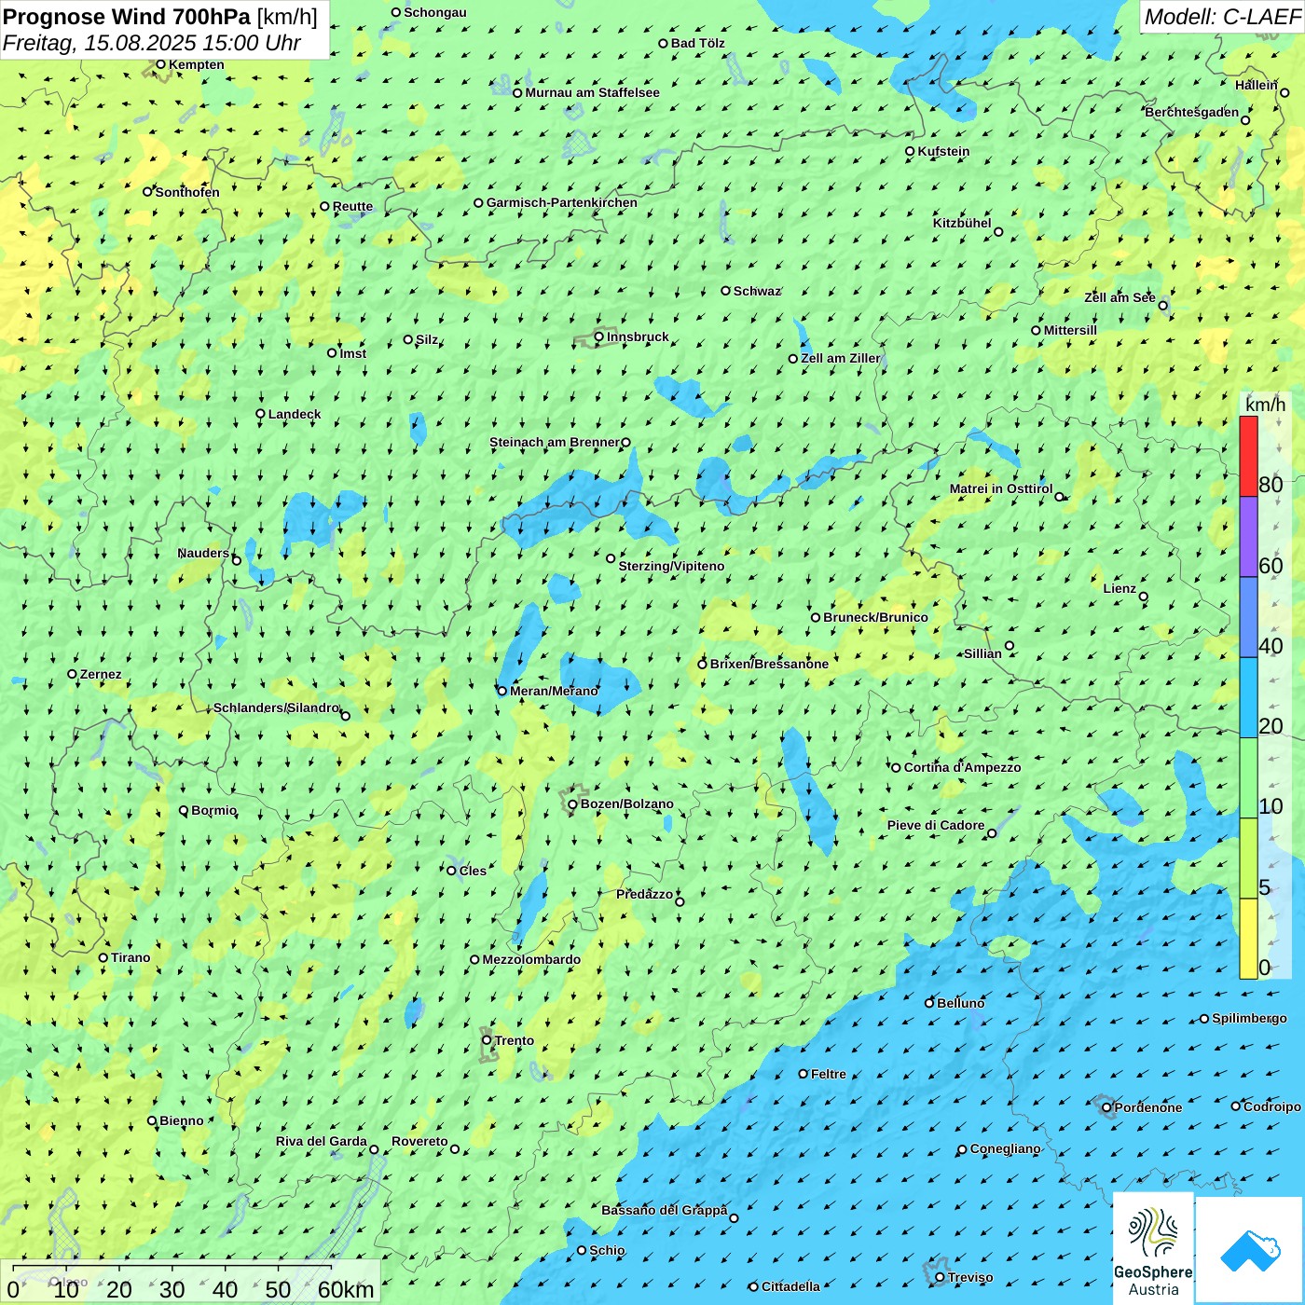Click the 'Brixen/Bressanone' label
The image size is (1305, 1305).
769,664
